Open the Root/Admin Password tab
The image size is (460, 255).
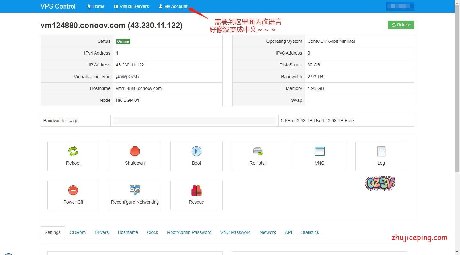point(189,232)
